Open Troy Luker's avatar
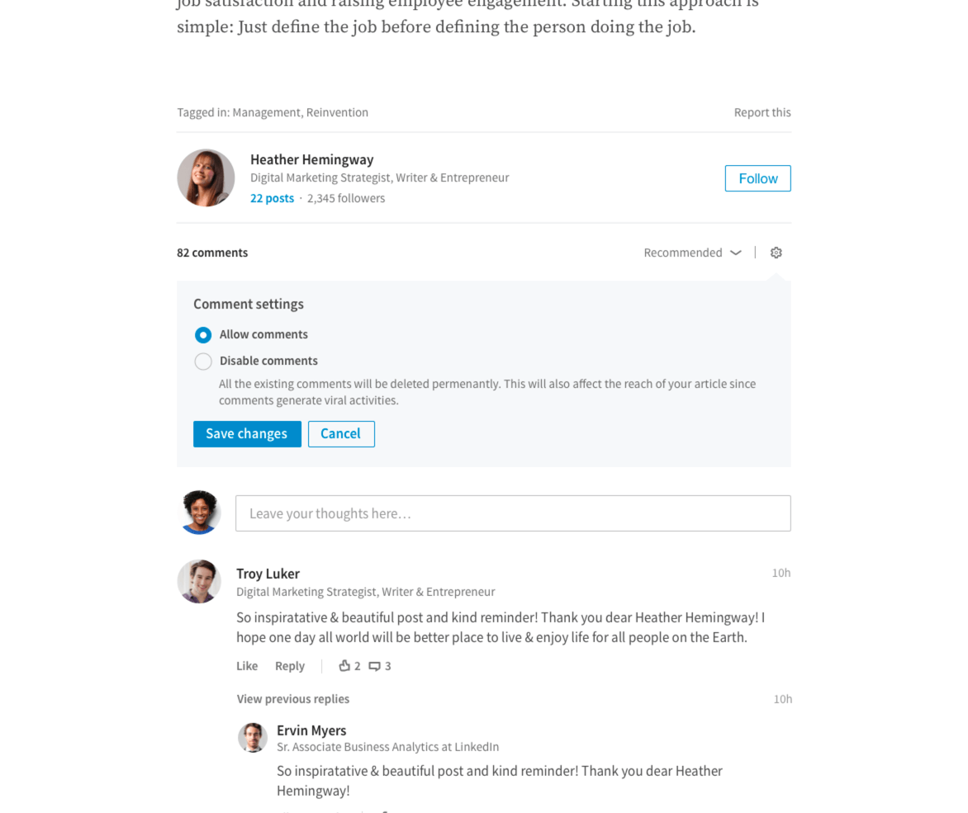The width and height of the screenshot is (968, 813). (199, 581)
